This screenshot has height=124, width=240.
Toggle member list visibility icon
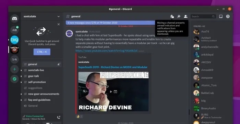[186, 16]
